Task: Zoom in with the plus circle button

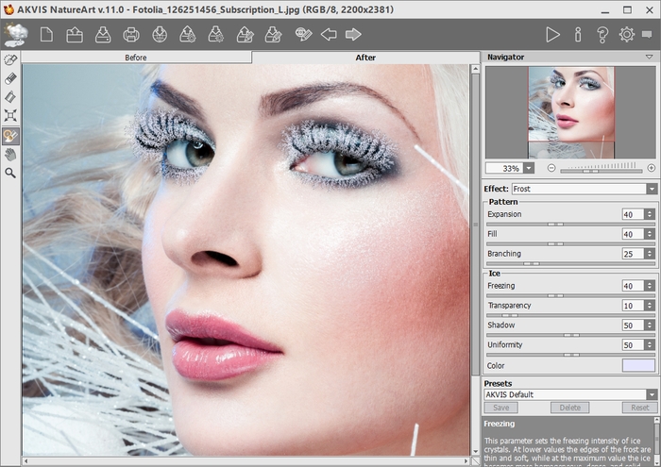Action: (x=652, y=168)
